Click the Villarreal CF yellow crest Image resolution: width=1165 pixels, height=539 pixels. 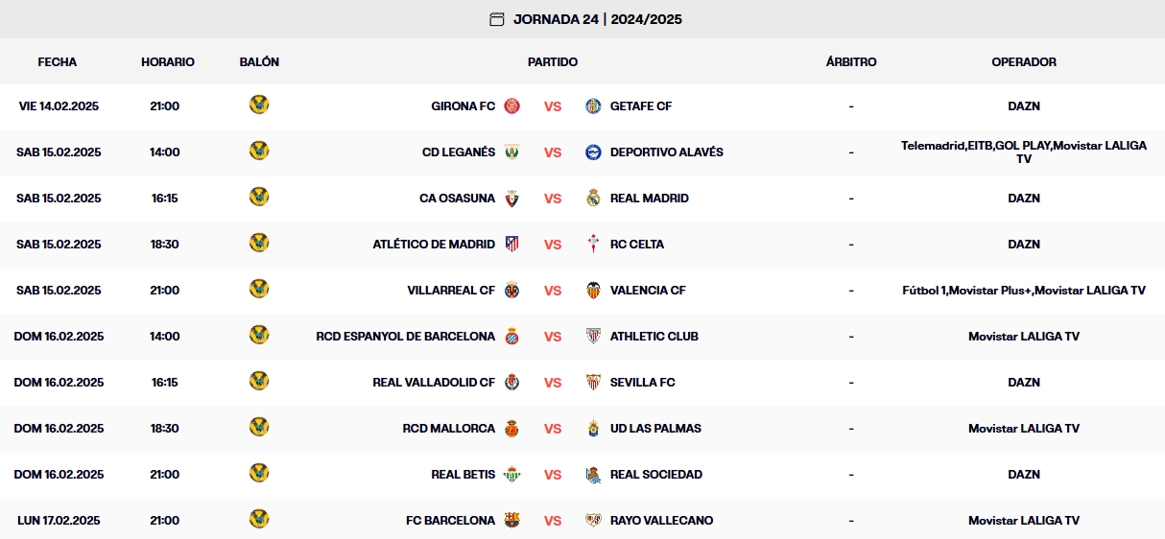(511, 291)
